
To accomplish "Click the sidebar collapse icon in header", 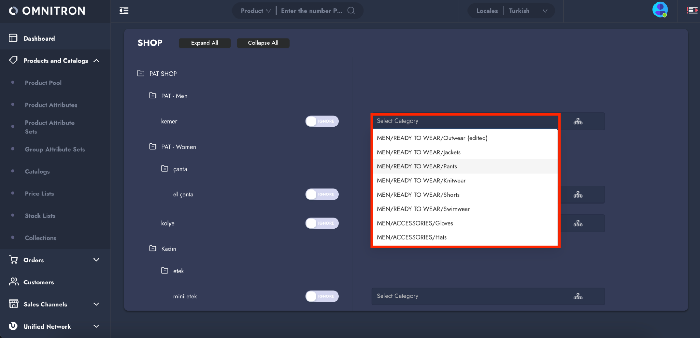I will 124,11.
